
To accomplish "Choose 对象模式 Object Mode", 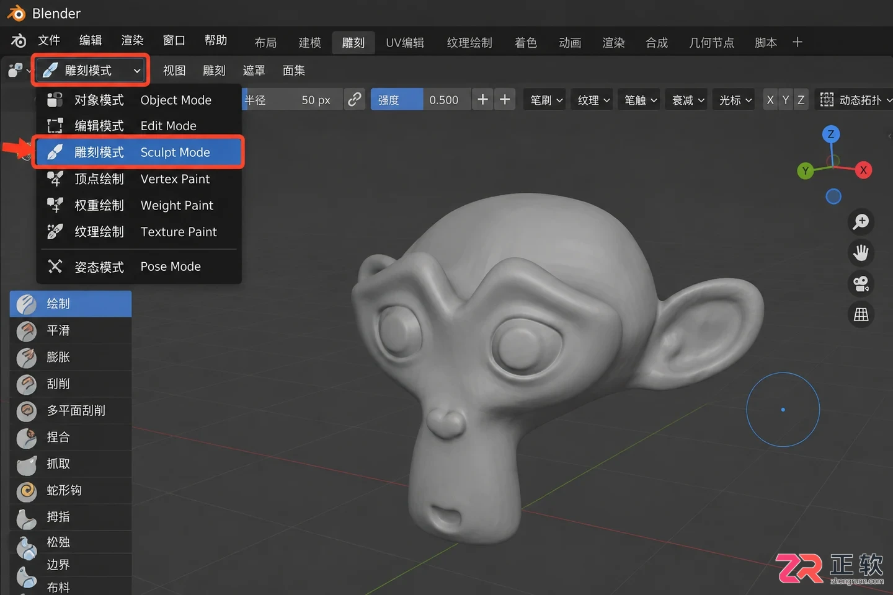I will point(139,100).
